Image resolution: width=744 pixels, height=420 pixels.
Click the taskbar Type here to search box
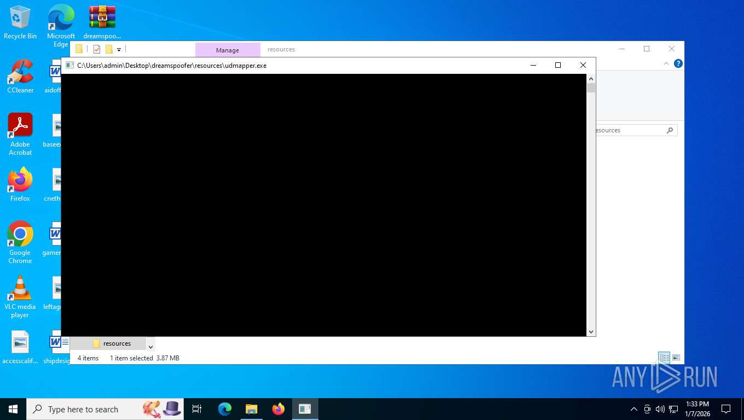(105, 409)
